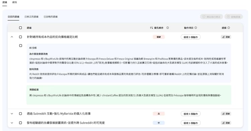
Task: Click the 優先順序 column header label
Action: [x=159, y=28]
